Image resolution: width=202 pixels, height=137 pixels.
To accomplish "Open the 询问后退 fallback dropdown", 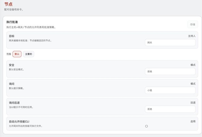I will point(170,109).
